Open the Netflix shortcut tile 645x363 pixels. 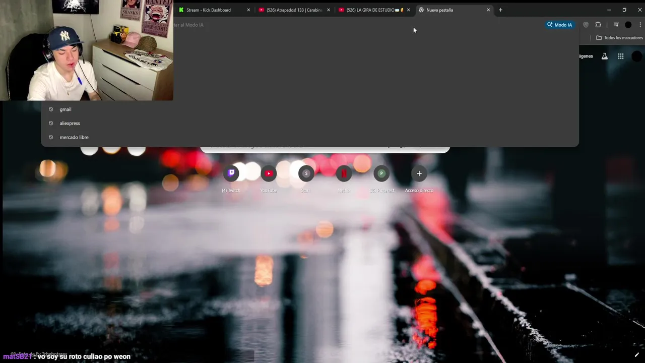coord(344,173)
